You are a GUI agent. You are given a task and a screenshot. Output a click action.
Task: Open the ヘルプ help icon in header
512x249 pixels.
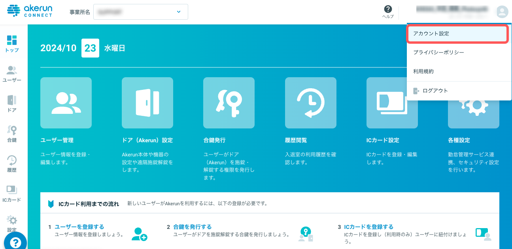point(388,12)
